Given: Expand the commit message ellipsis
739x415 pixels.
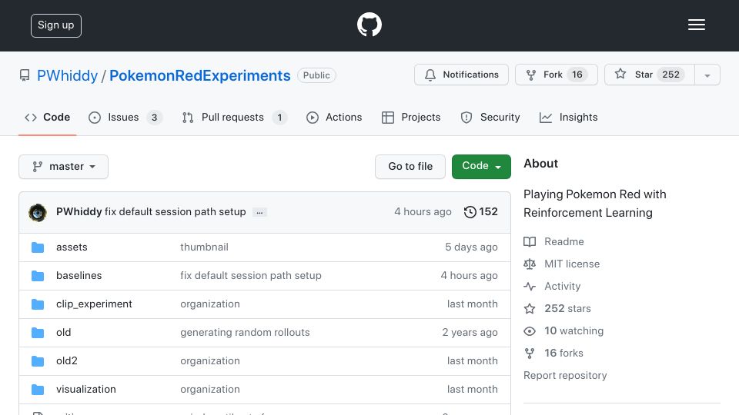Looking at the screenshot, I should 259,212.
